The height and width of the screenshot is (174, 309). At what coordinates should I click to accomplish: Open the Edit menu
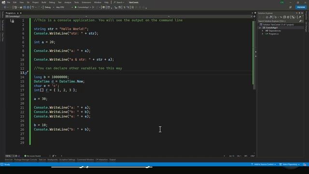click(x=15, y=2)
